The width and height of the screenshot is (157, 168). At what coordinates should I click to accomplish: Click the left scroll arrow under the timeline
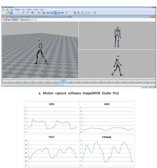tap(3, 85)
